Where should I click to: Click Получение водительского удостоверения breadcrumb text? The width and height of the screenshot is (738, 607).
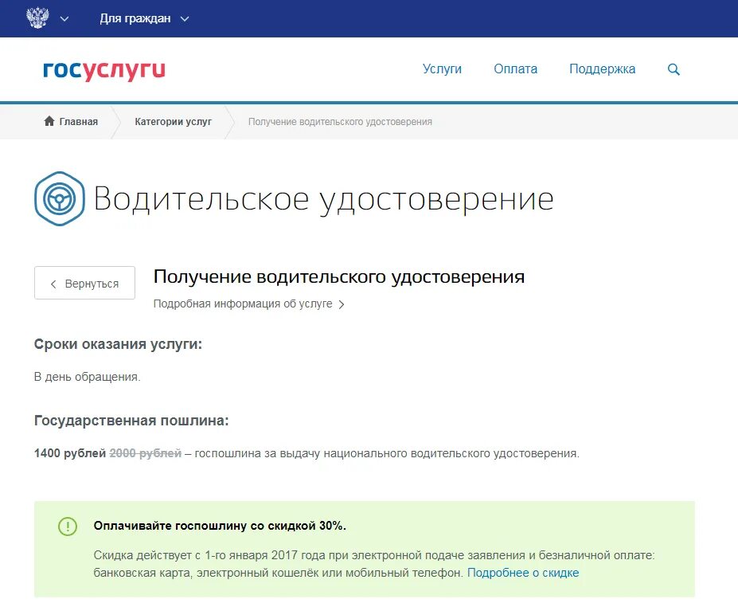[x=340, y=122]
